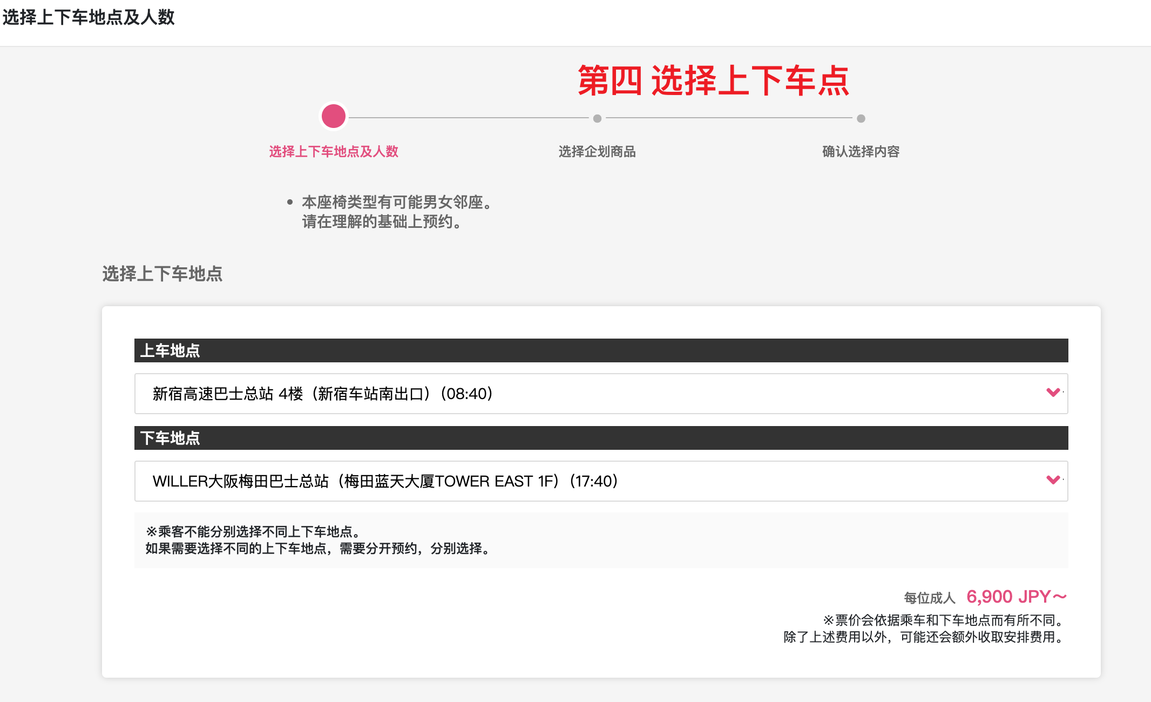Click the 上车地点 section header
This screenshot has width=1151, height=702.
tap(601, 350)
